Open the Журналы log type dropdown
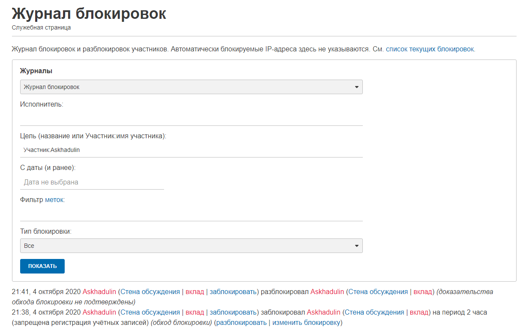 point(191,87)
